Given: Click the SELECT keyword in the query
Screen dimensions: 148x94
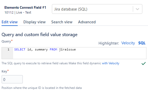Looking at the screenshot, I should click(20, 49).
